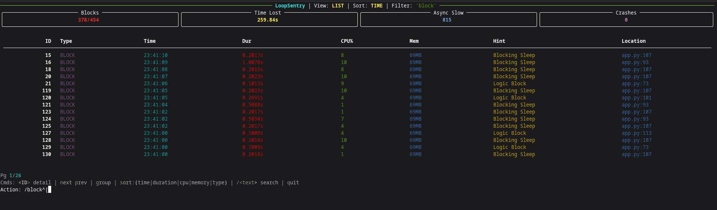Select row with ID 130

[x=357, y=155]
